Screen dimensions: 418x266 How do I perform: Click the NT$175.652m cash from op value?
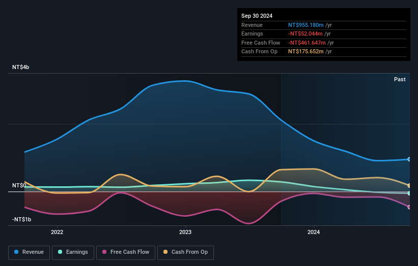click(x=306, y=52)
